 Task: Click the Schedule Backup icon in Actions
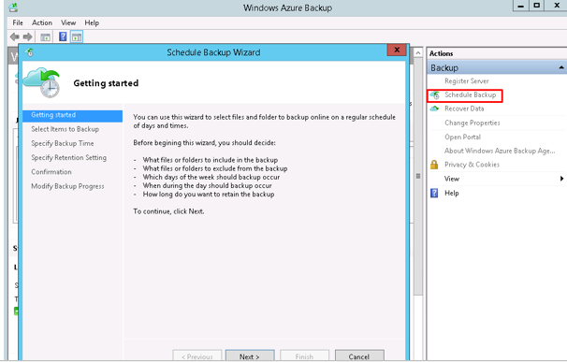pyautogui.click(x=435, y=95)
